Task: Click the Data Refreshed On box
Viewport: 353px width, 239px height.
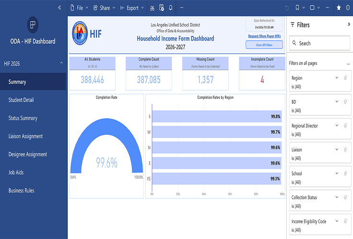Action: coord(264,24)
